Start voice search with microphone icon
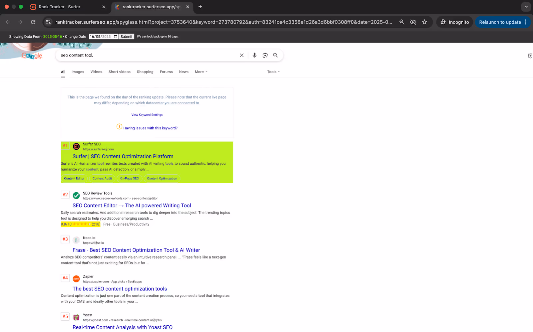This screenshot has height=332, width=533. pos(255,55)
